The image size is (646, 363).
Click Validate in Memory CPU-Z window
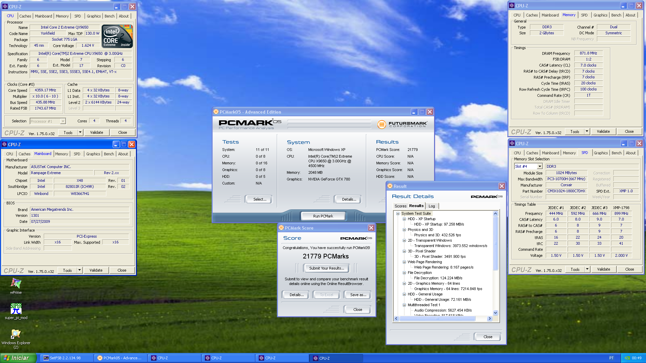[603, 131]
